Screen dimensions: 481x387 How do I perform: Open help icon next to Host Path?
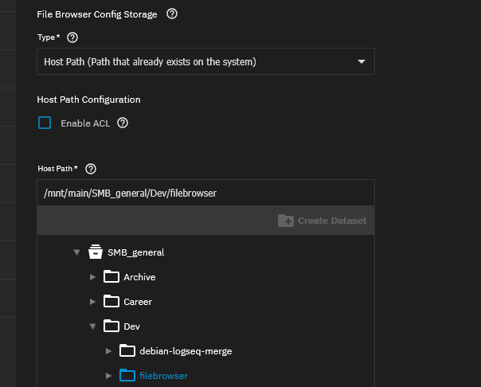[x=91, y=169]
